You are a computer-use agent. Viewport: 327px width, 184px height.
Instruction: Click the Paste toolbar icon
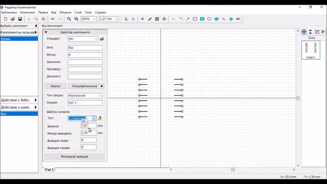[43, 19]
